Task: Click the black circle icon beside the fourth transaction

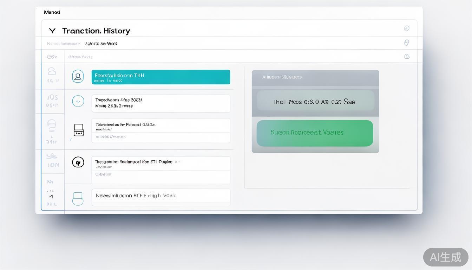Action: click(78, 162)
